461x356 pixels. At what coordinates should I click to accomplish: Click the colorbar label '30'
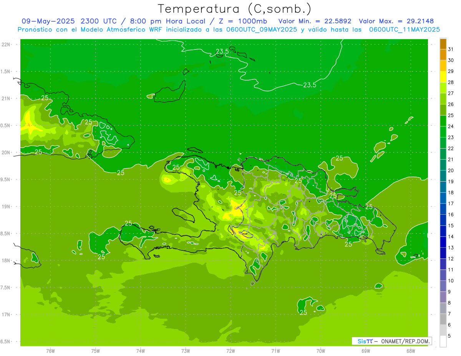451,60
